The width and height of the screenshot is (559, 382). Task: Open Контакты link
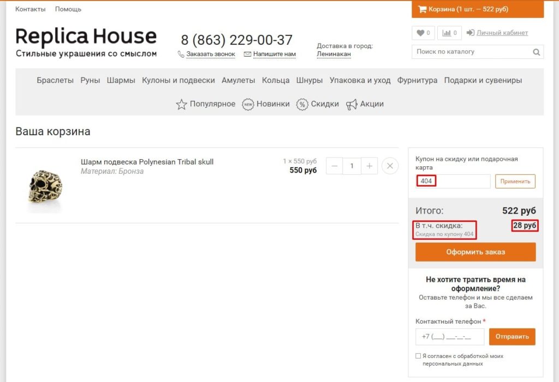coord(31,9)
